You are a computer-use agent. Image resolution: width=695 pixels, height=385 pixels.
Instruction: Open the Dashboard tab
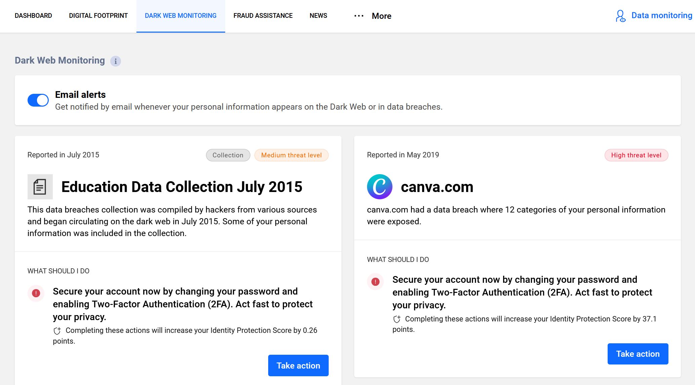click(33, 16)
